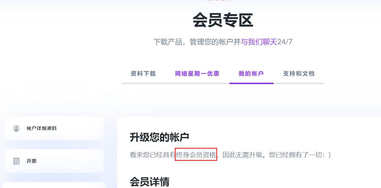Click the 会员专区 page heading
Viewport: 381px width, 188px height.
[x=223, y=20]
